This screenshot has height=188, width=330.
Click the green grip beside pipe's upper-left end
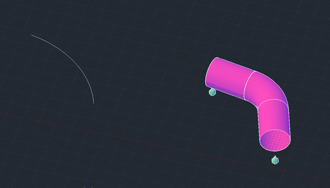pyautogui.click(x=212, y=92)
